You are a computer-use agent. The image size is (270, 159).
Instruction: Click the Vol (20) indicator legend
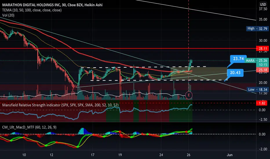(8, 15)
